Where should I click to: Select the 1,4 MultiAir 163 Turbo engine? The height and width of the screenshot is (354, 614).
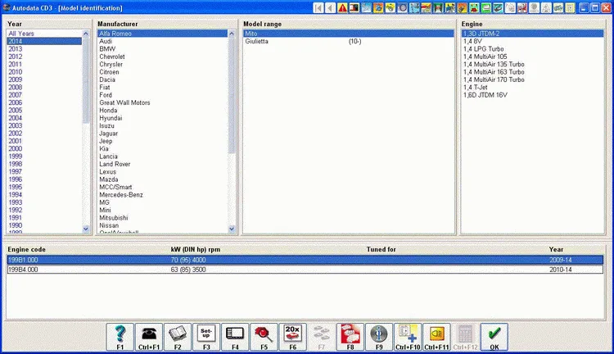533,72
